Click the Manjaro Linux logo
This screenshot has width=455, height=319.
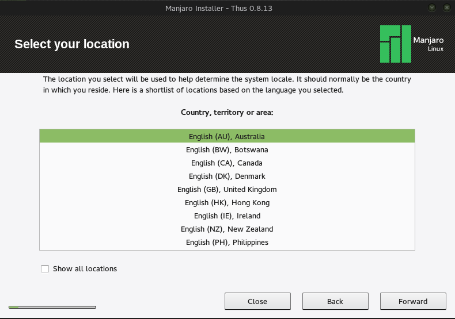coord(412,44)
